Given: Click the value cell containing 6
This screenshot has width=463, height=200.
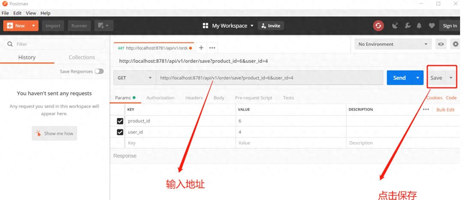Looking at the screenshot, I should click(x=291, y=121).
